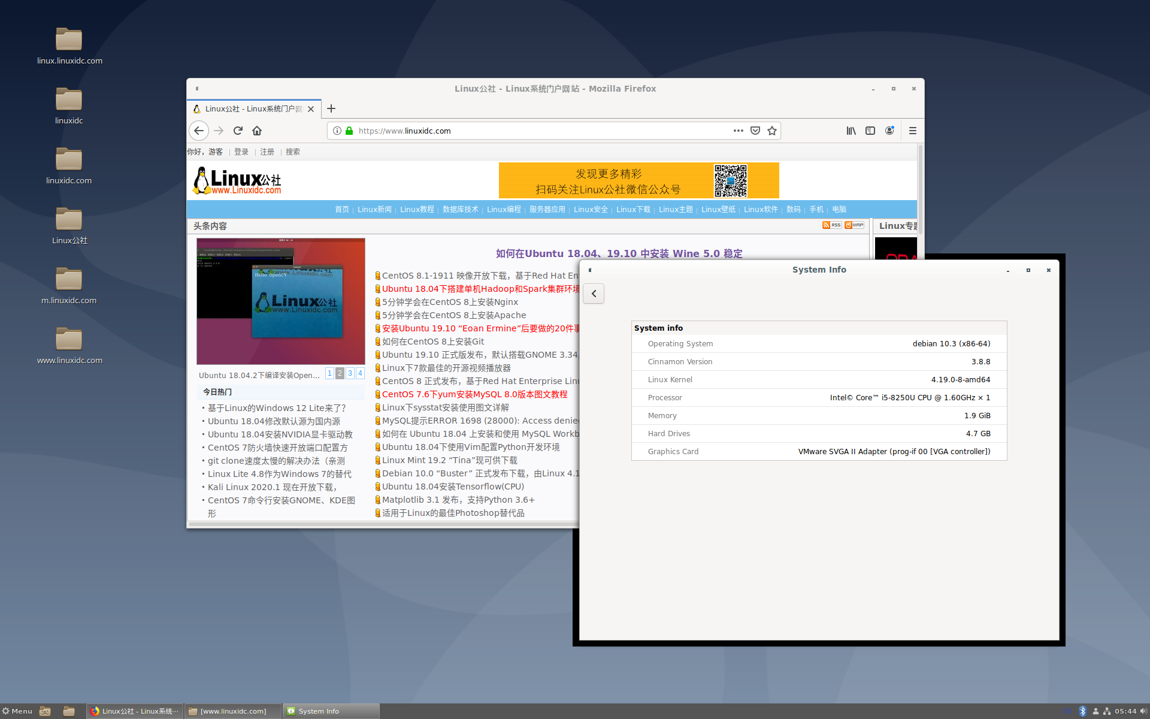Switch slideshow to slide 3
The width and height of the screenshot is (1150, 719).
pos(350,373)
